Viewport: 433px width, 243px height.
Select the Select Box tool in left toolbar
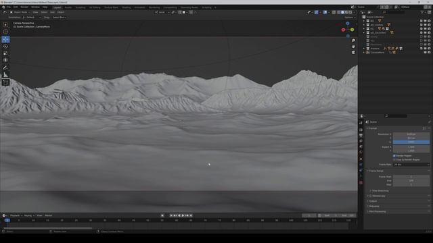coord(5,25)
